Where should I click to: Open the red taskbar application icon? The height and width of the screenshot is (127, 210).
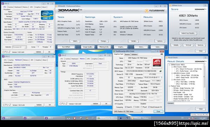[x=75, y=118]
